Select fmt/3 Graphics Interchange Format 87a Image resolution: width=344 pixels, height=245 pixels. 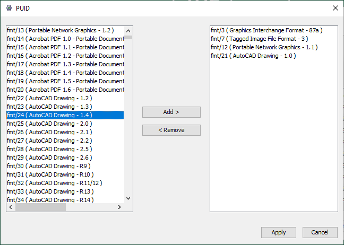tap(274, 30)
